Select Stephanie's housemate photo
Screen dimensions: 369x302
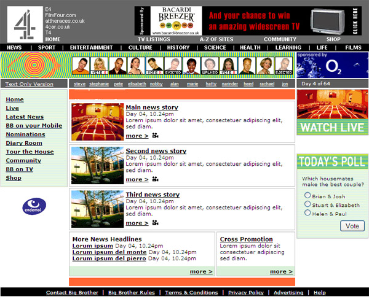click(x=99, y=66)
